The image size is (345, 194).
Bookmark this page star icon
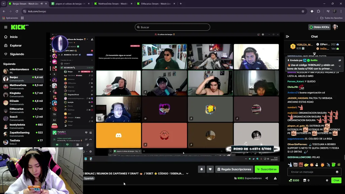tap(303, 11)
